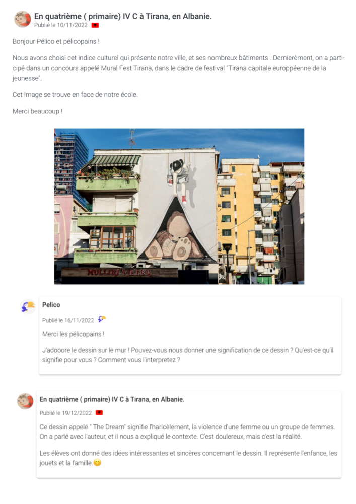Click reply text mentioning 'The Dream'
This screenshot has height=504, width=356.
click(187, 432)
